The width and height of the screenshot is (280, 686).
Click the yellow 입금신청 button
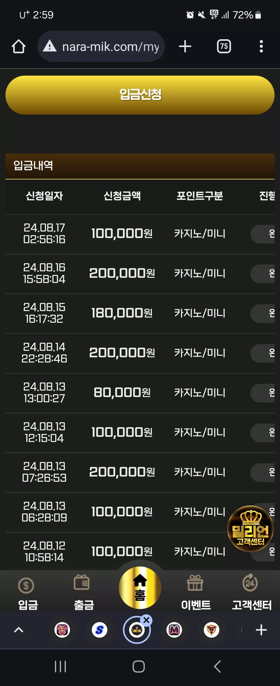(x=140, y=95)
